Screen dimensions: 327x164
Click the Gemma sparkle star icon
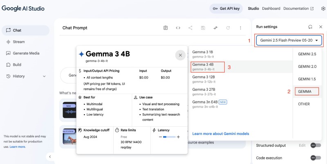81,54
